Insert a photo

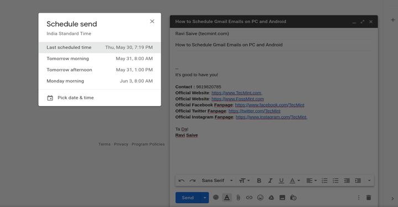[282, 198]
